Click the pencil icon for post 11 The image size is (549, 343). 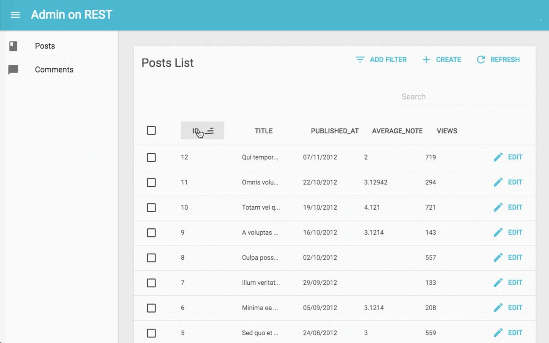pyautogui.click(x=498, y=182)
